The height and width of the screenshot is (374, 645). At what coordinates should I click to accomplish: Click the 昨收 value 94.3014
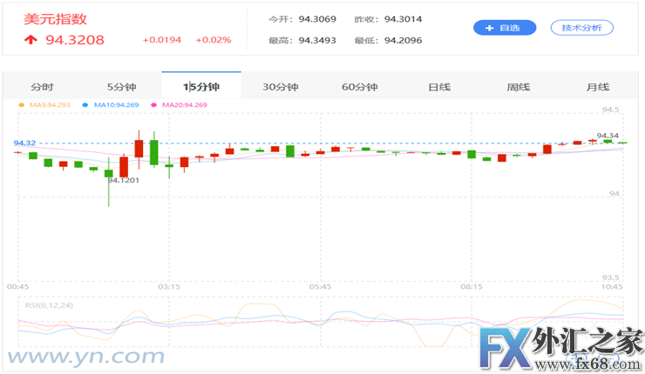(403, 19)
